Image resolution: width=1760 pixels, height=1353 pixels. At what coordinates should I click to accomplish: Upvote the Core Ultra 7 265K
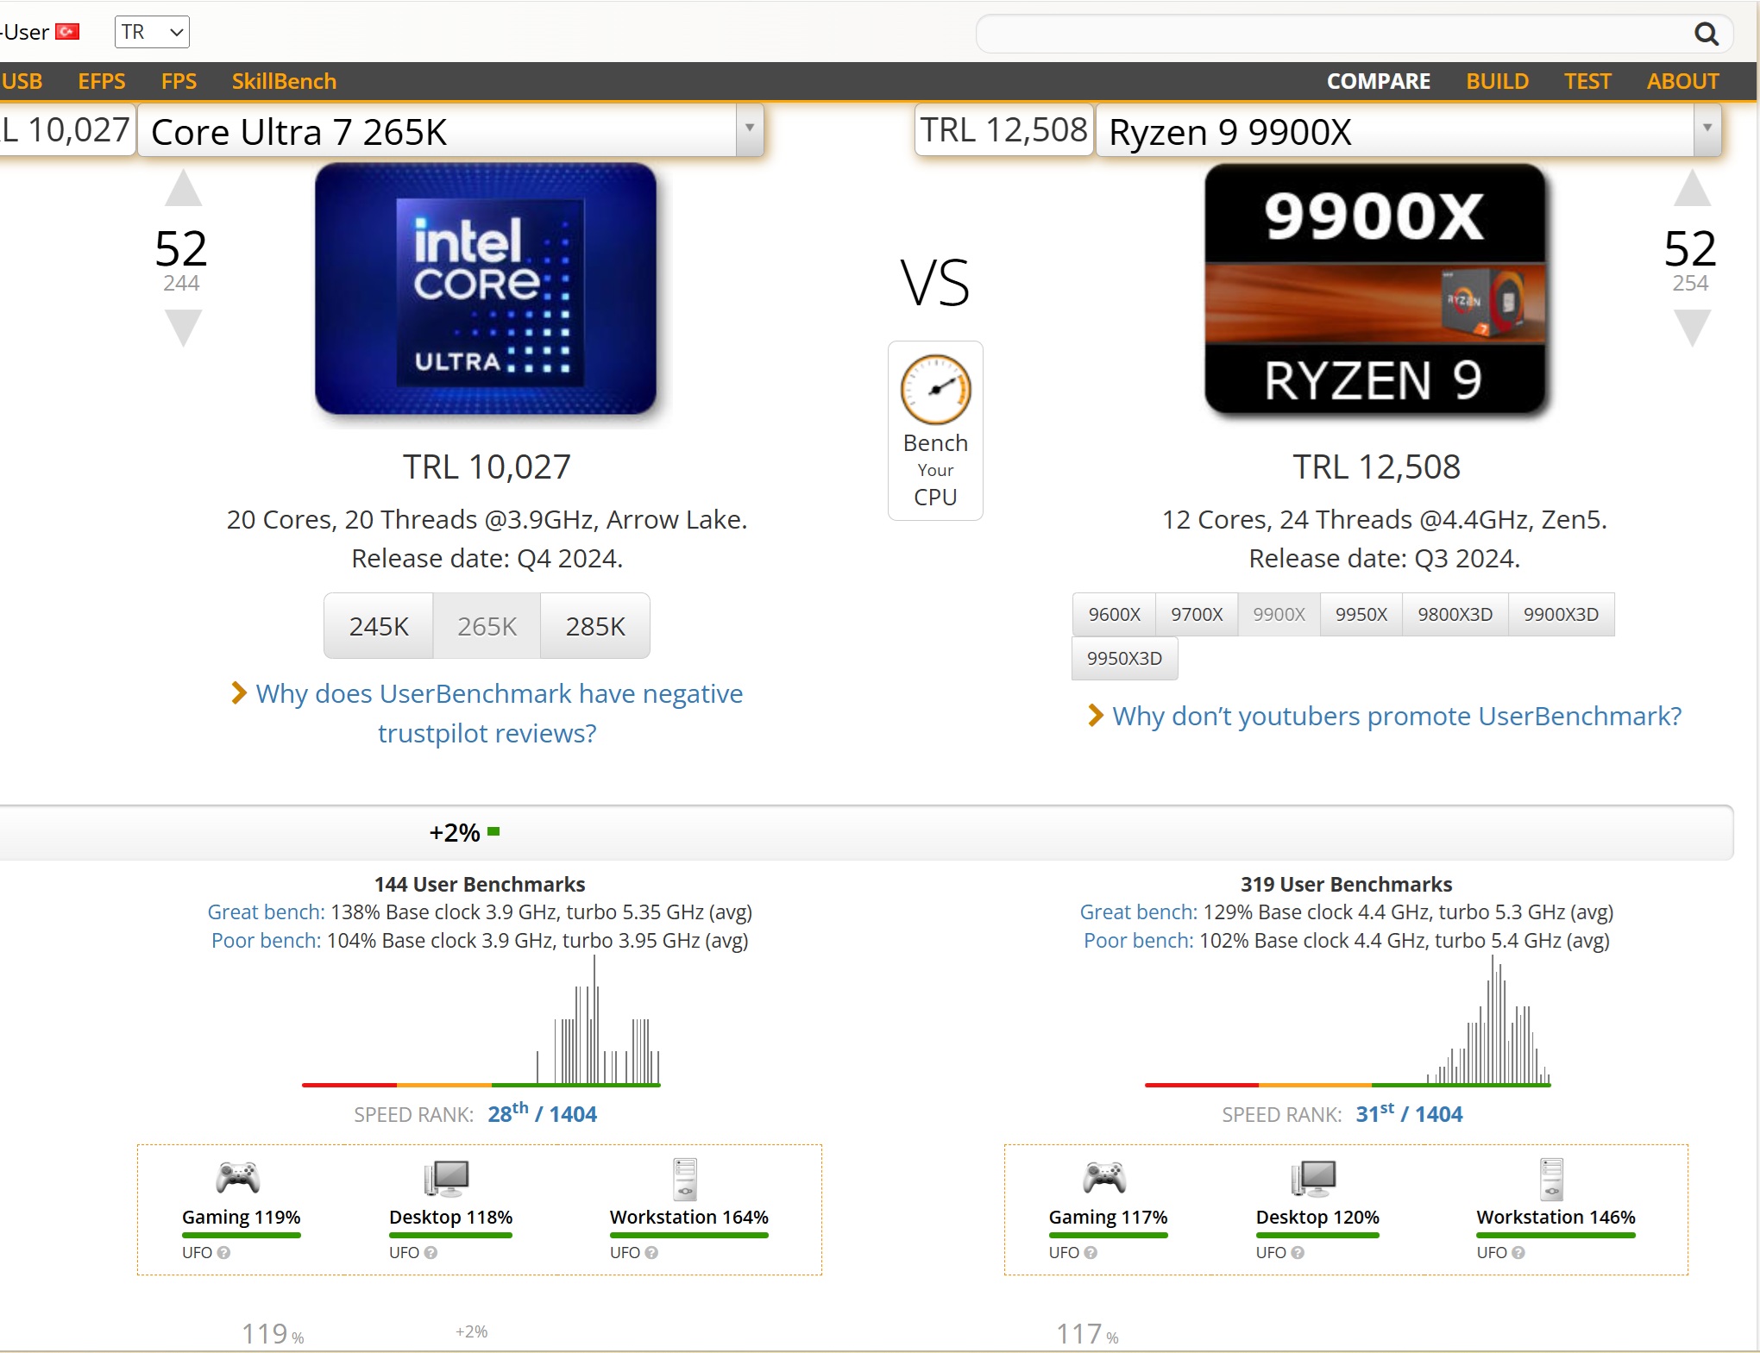183,188
